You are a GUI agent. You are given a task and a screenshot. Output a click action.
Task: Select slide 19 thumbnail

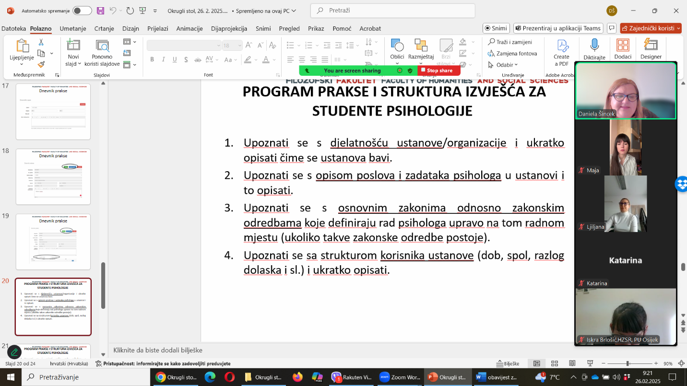point(53,242)
